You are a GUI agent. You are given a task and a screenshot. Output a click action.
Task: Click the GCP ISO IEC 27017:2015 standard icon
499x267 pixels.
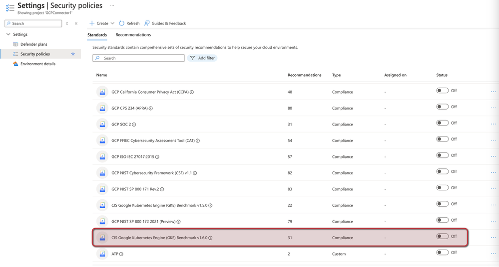click(x=102, y=156)
